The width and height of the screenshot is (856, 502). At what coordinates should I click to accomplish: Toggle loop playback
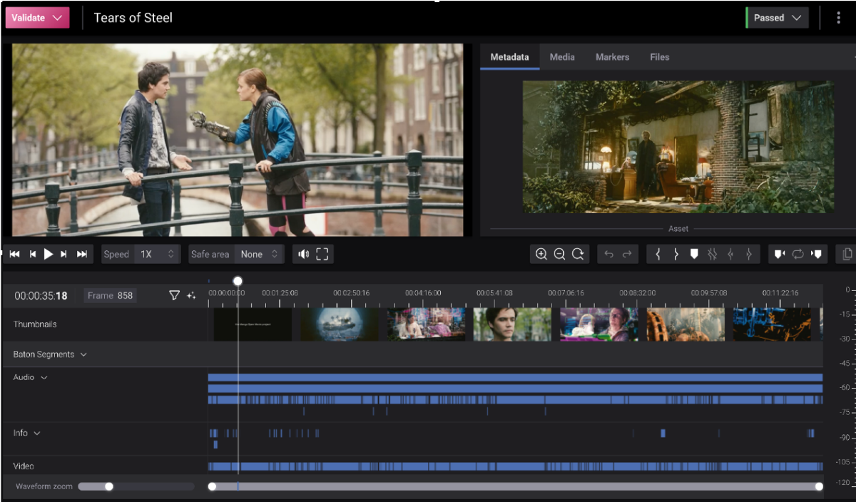tap(798, 255)
